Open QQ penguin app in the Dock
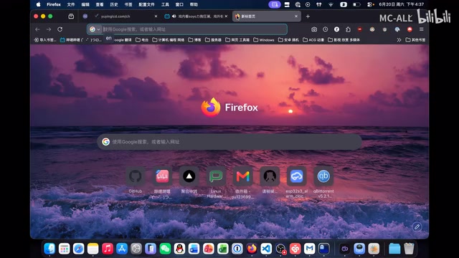The width and height of the screenshot is (459, 258). 179,249
